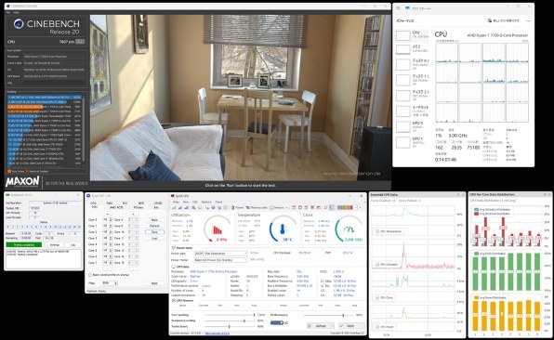Switch to the CPU tab in Ryzen tuner
Image resolution: width=554 pixels, height=340 pixels.
coord(93,203)
